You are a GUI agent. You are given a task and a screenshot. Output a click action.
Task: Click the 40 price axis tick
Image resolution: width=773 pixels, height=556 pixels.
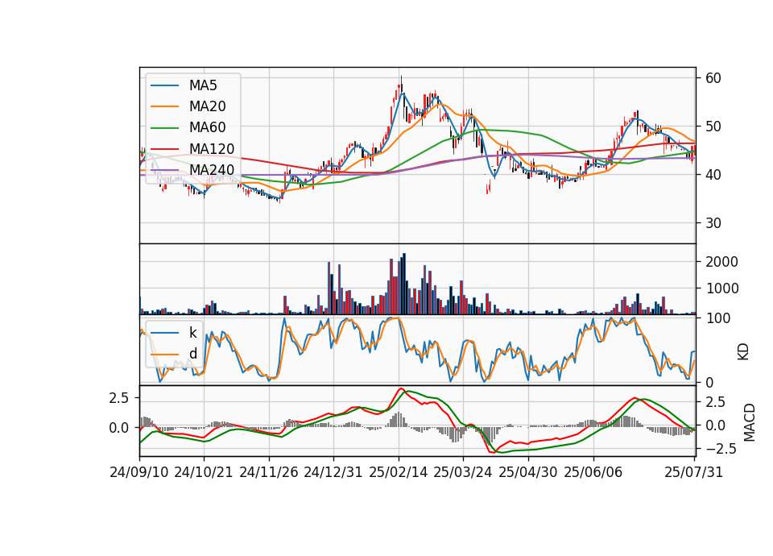point(713,175)
